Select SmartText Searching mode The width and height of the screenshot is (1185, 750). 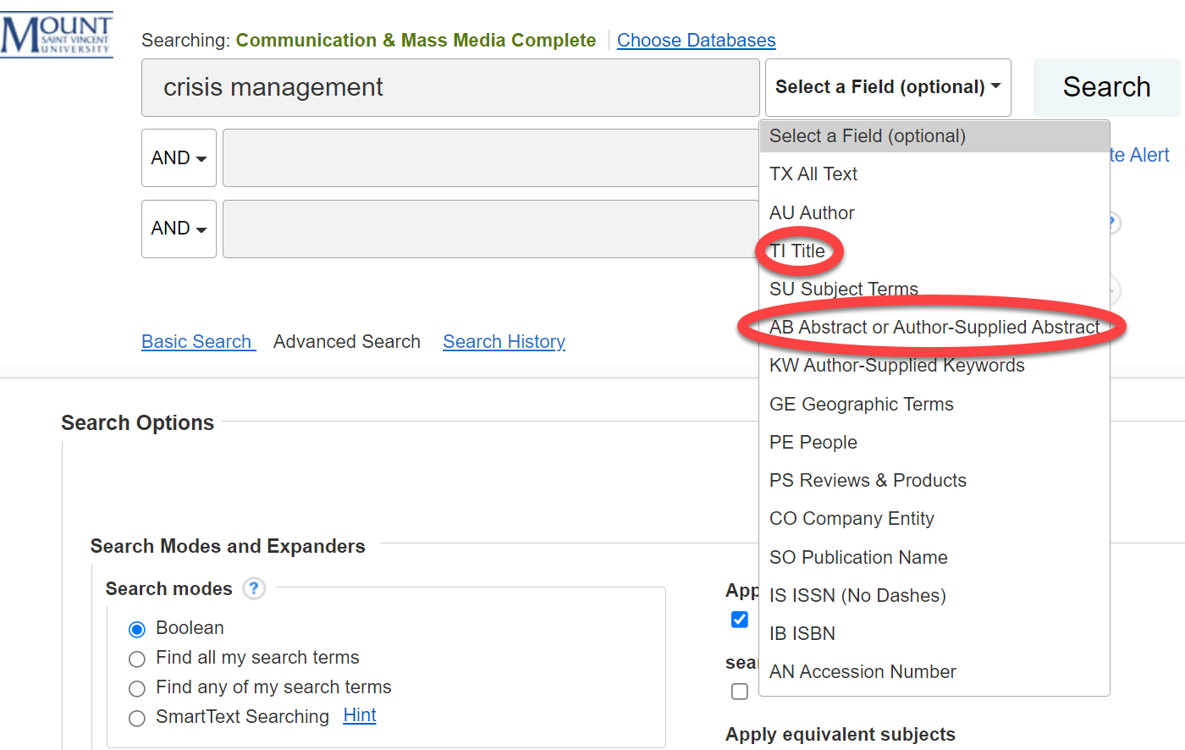(x=137, y=718)
